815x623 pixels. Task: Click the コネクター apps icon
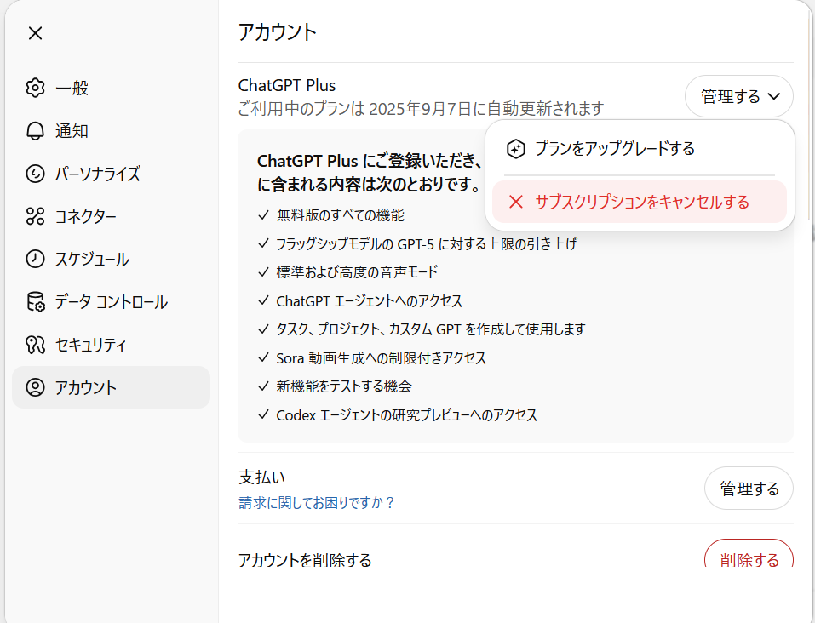(36, 216)
